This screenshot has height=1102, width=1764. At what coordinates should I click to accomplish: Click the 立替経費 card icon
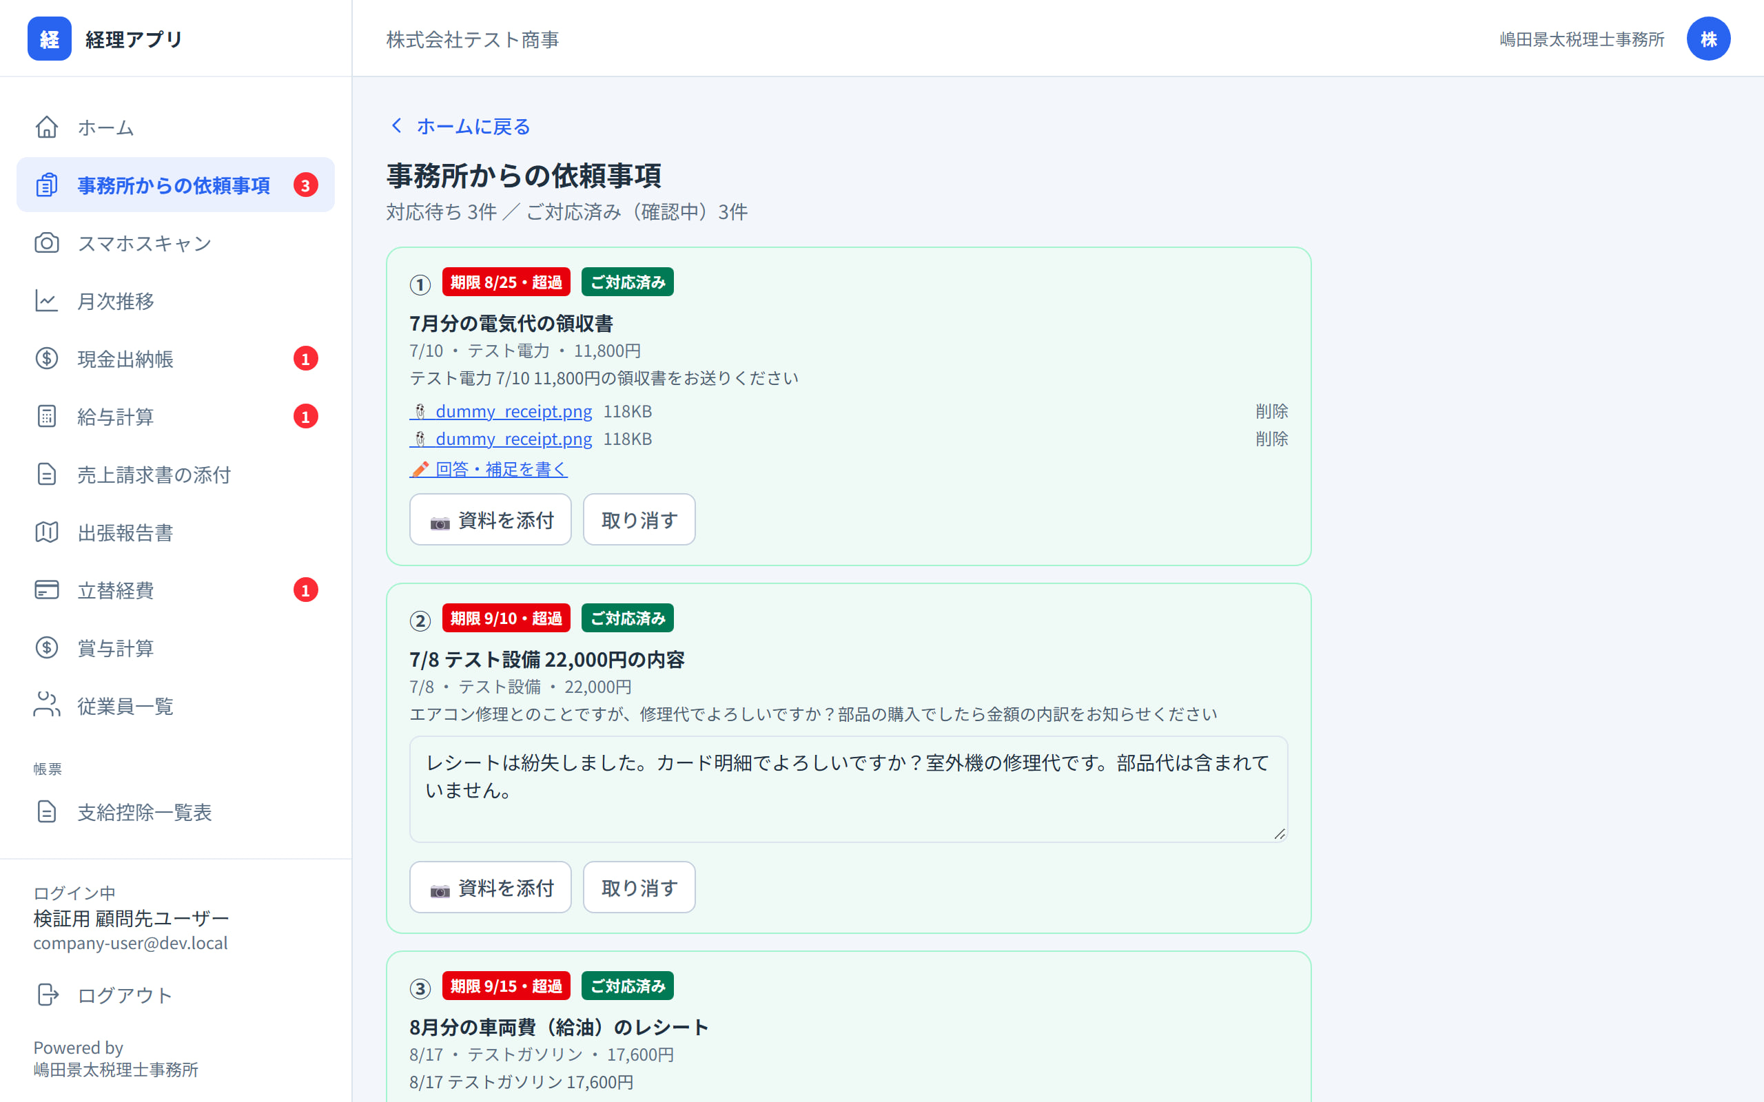click(x=47, y=590)
